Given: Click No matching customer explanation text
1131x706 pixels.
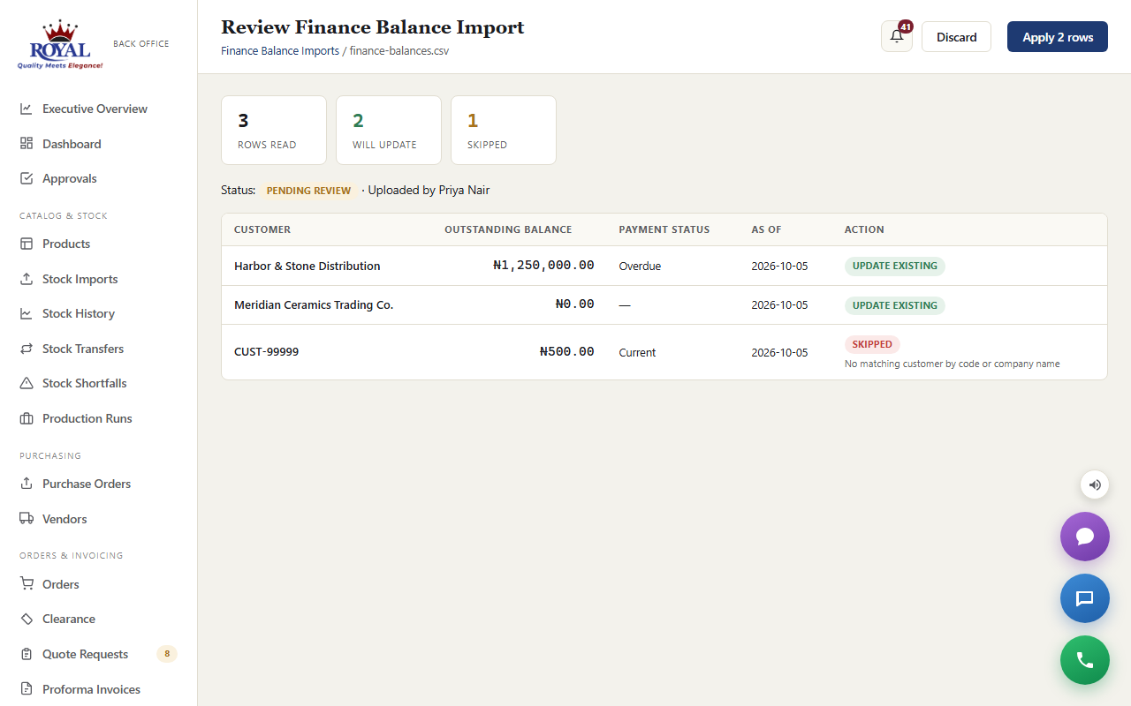Looking at the screenshot, I should pos(953,364).
